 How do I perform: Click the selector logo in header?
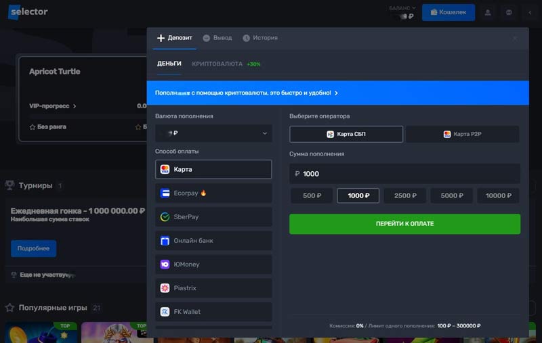coord(28,12)
